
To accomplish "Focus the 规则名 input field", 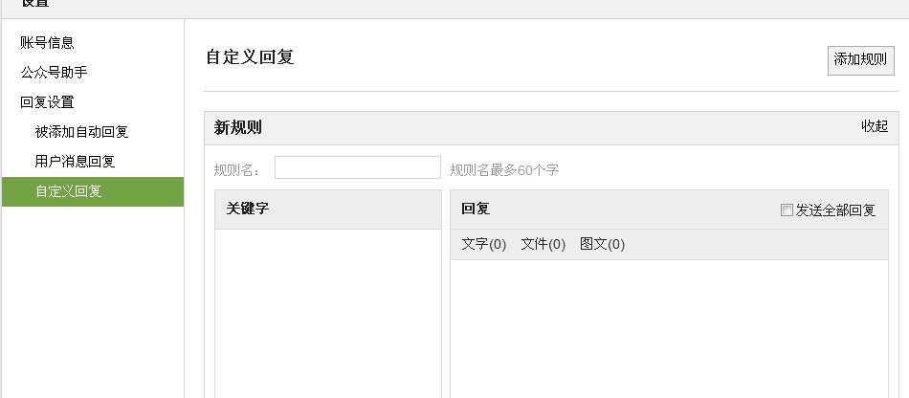I will [x=357, y=167].
